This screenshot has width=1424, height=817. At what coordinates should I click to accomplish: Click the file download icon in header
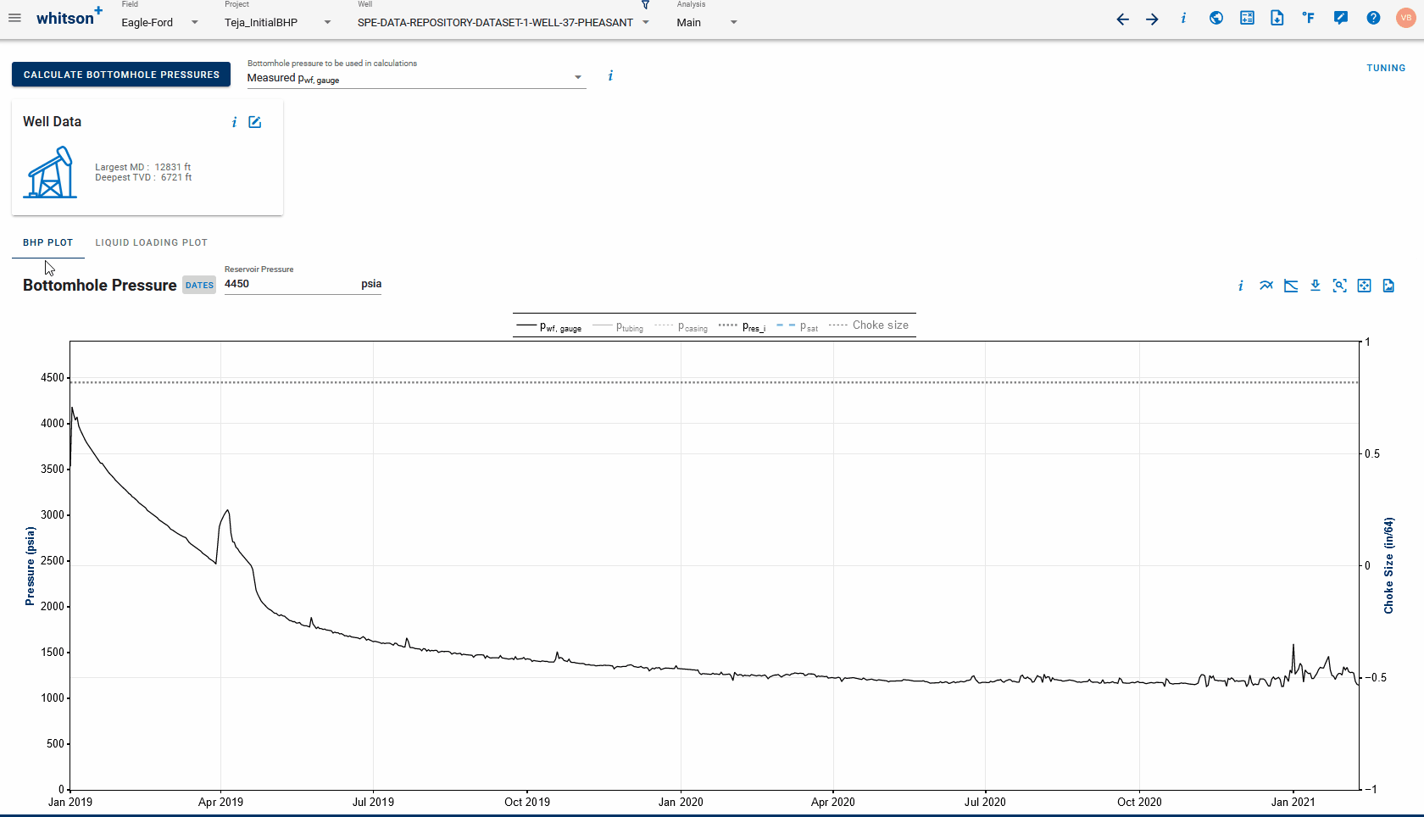[x=1277, y=18]
